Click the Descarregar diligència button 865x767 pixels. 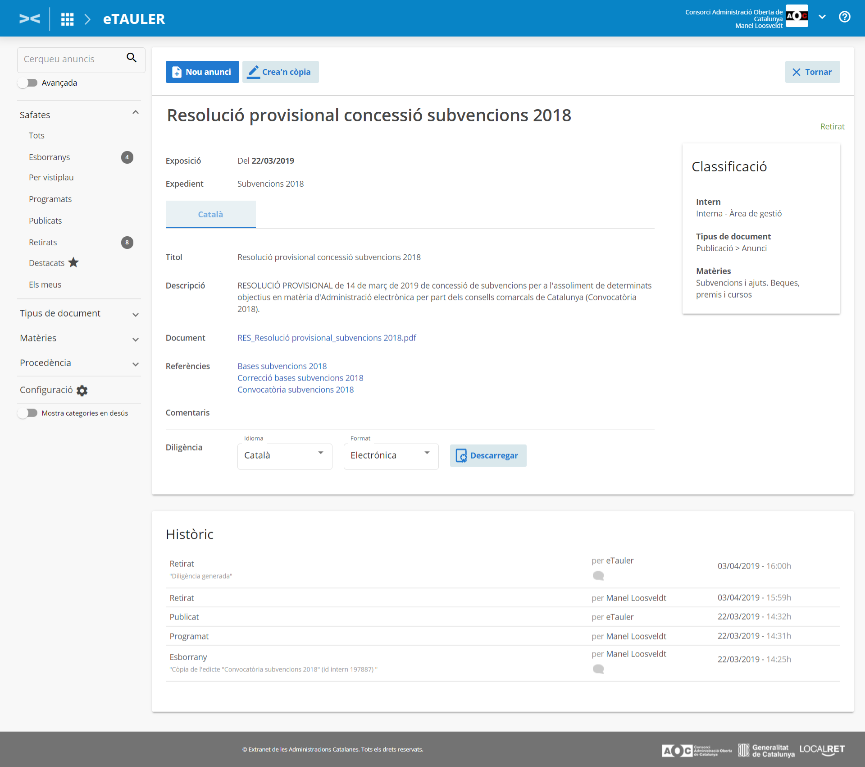(488, 456)
